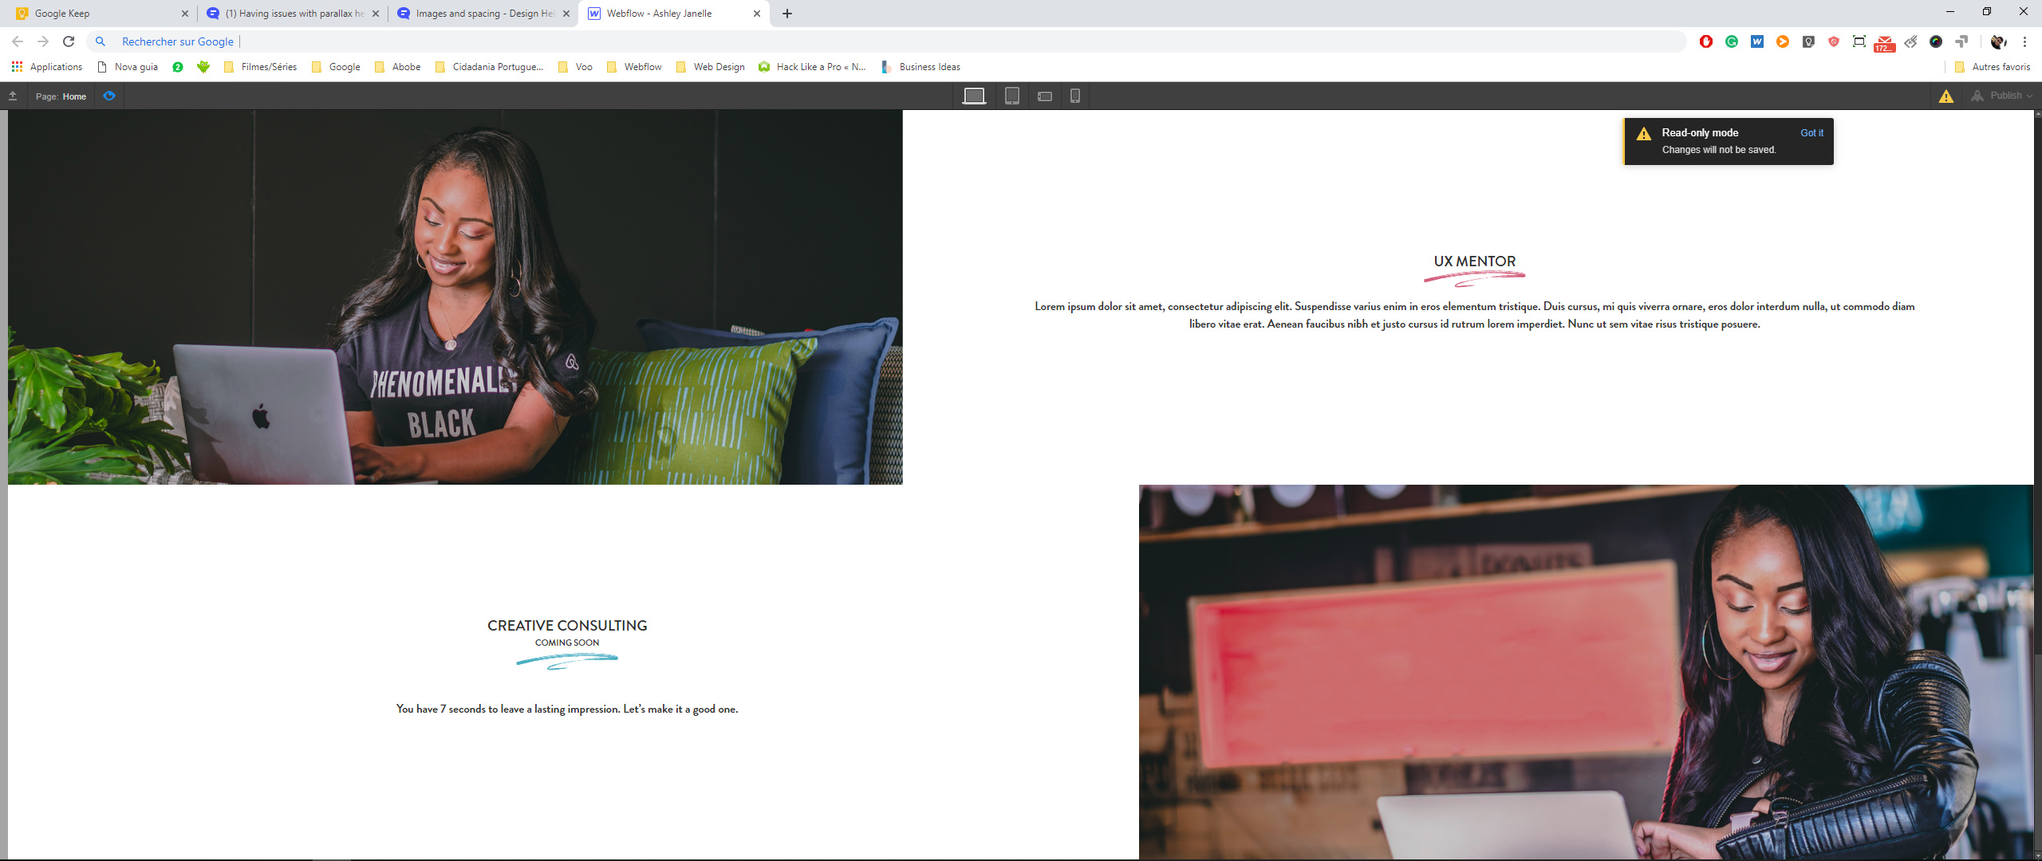Open the Webflow bookmarks folder
Screen dimensions: 2042x861
[x=635, y=67]
